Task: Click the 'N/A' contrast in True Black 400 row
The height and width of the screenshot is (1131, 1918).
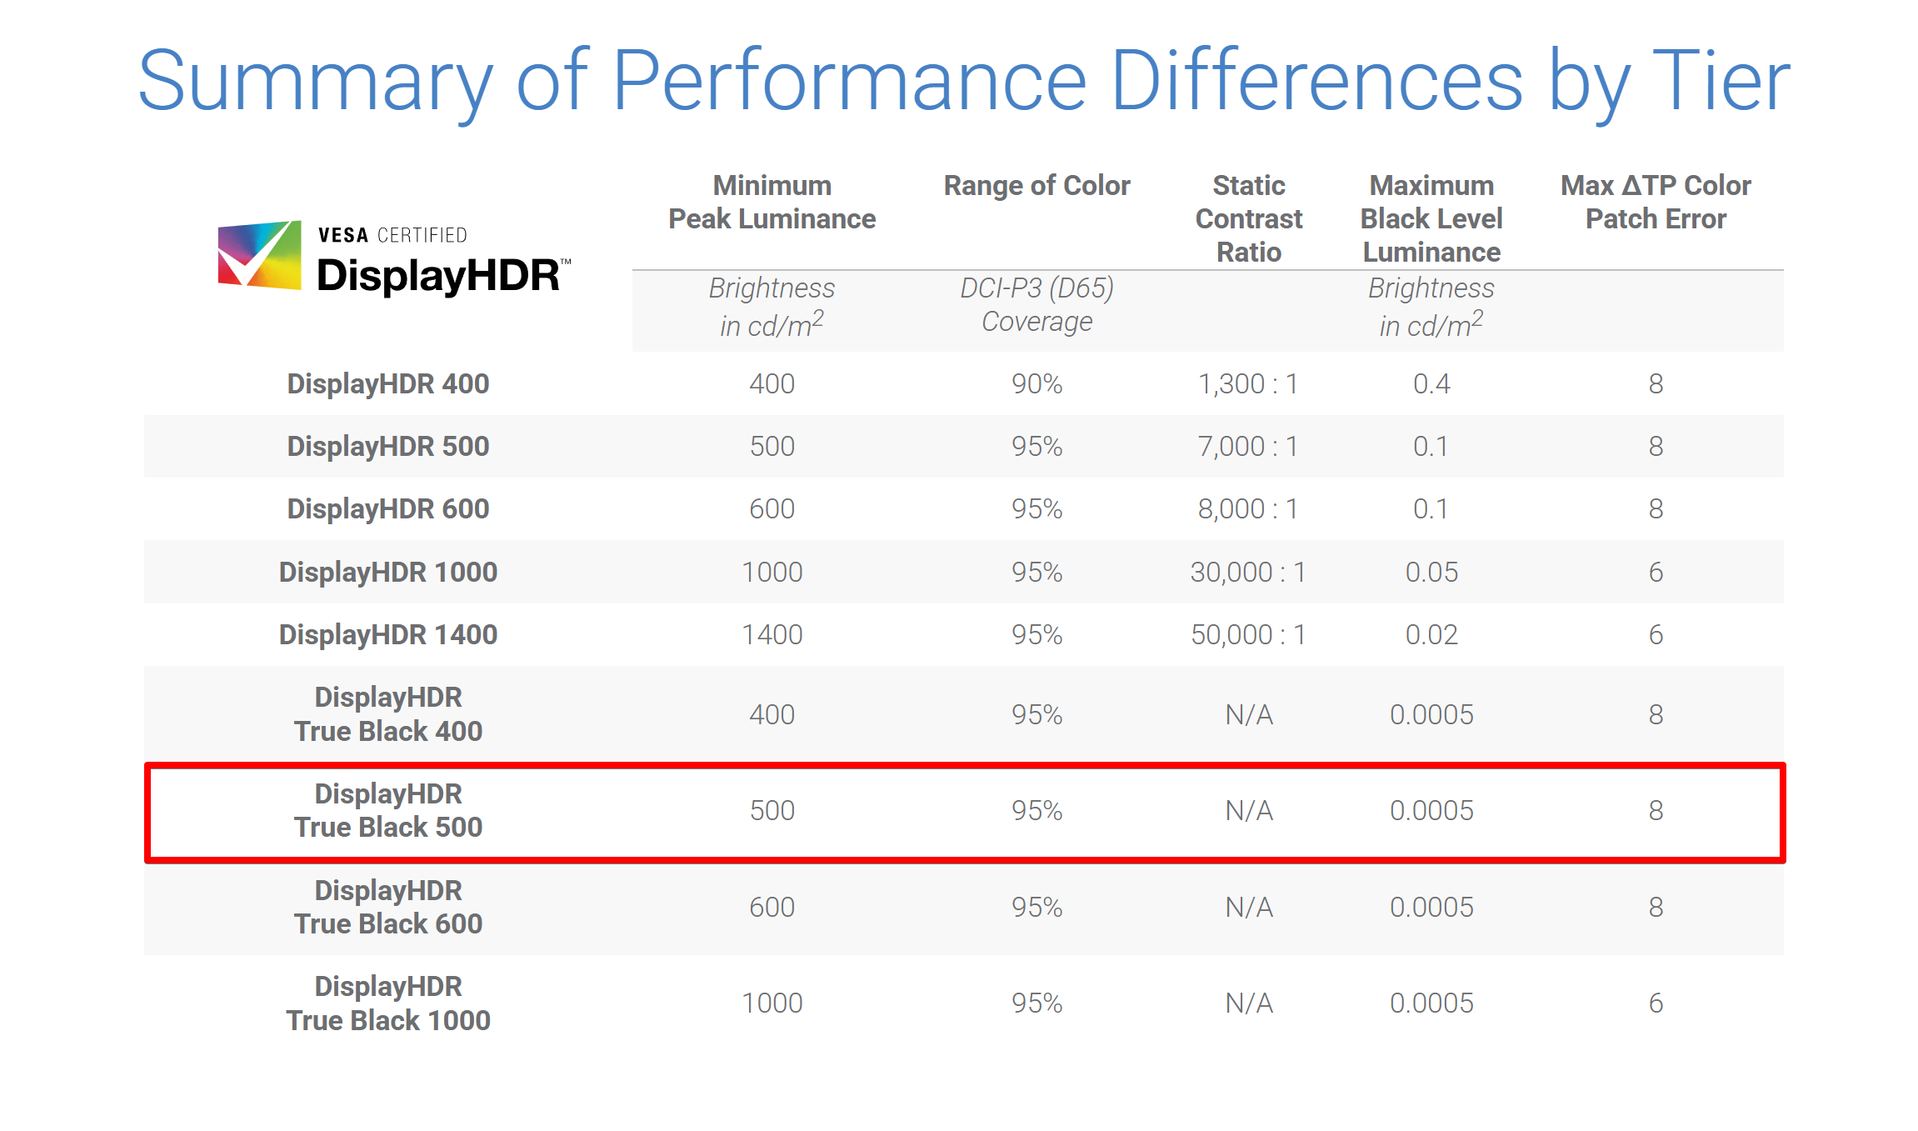Action: coord(1249,715)
